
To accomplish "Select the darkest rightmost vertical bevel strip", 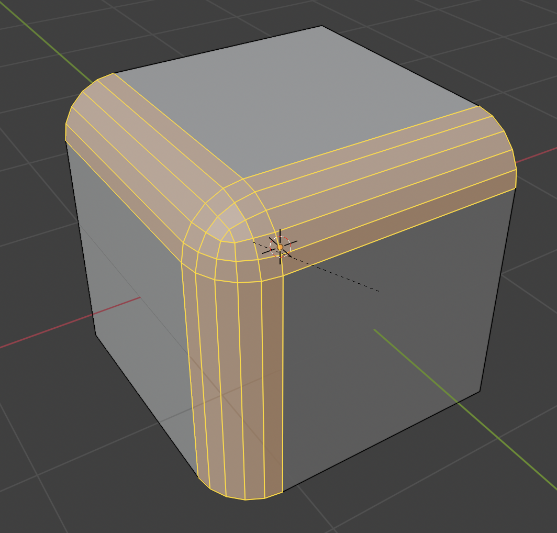I will (x=272, y=387).
